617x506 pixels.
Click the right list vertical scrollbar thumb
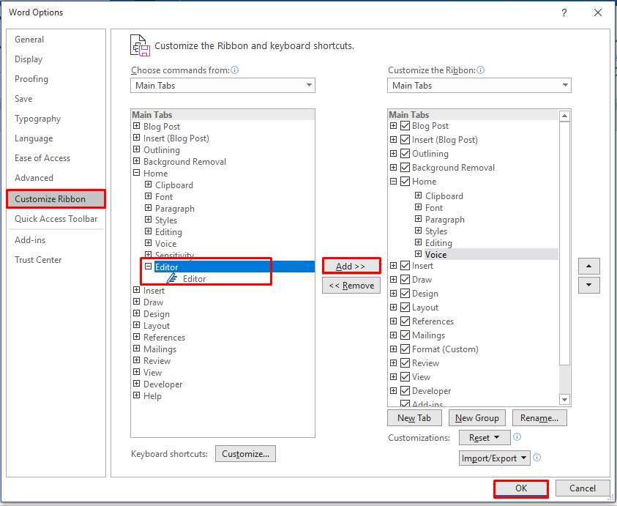564,243
